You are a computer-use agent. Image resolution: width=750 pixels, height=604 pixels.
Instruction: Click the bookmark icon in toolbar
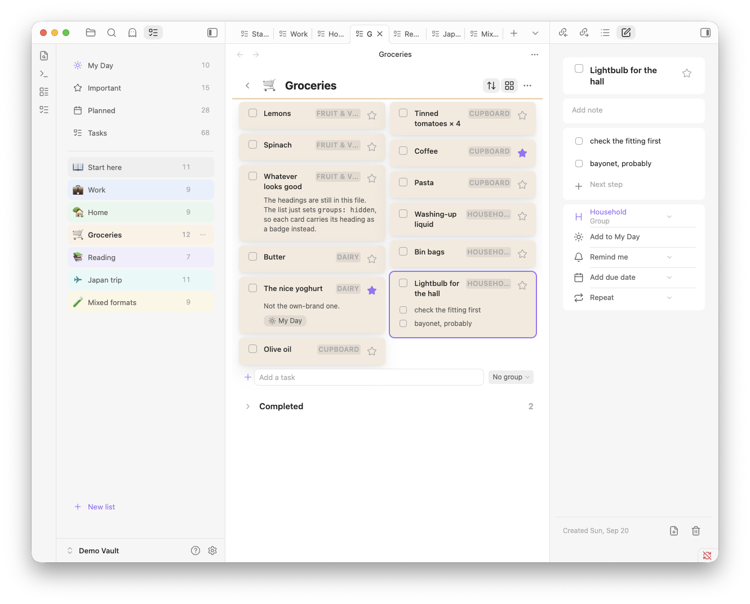(x=132, y=33)
